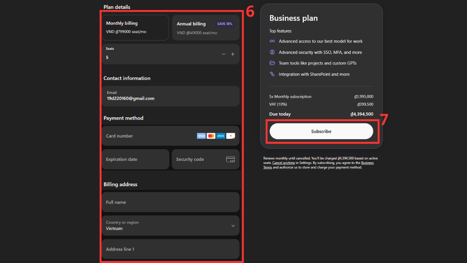Viewport: 467px width, 263px height.
Task: Click the American Express card icon
Action: point(221,136)
